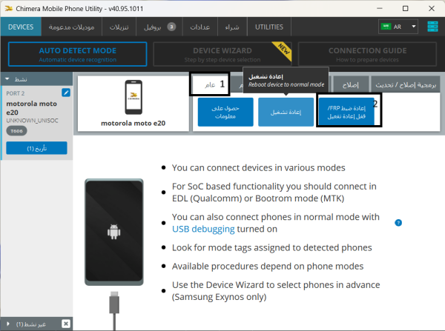Click the T606 mode tag
The image size is (445, 331).
click(x=16, y=131)
